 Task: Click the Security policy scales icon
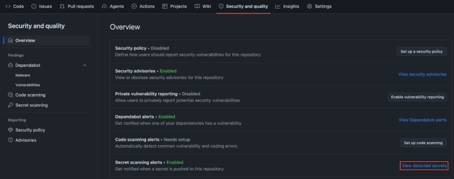click(x=11, y=130)
